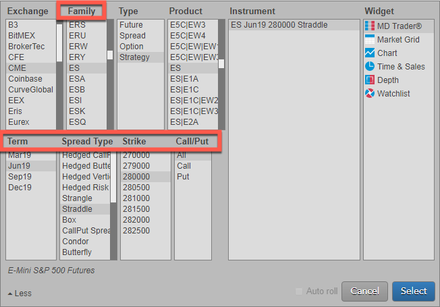Pick strike 281000
The image size is (440, 307).
tap(146, 198)
